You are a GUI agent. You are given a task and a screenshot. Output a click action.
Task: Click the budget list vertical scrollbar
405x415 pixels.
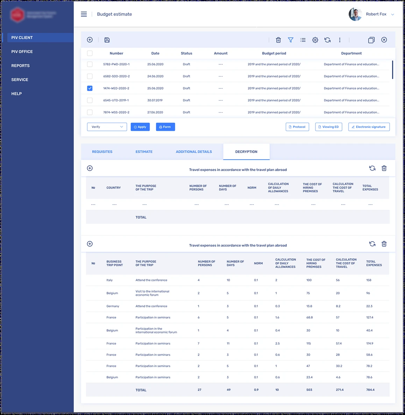[392, 70]
